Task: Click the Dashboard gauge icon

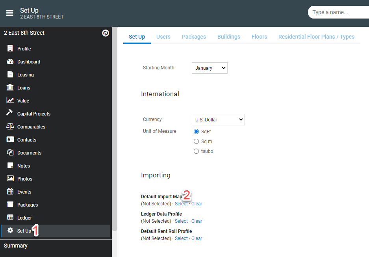Action: [x=10, y=61]
